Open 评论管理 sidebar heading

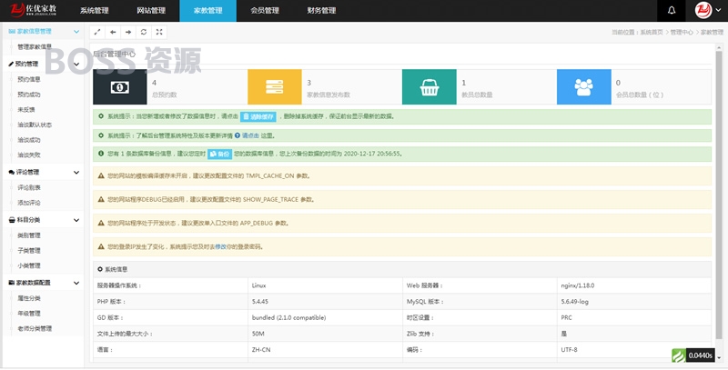click(28, 172)
